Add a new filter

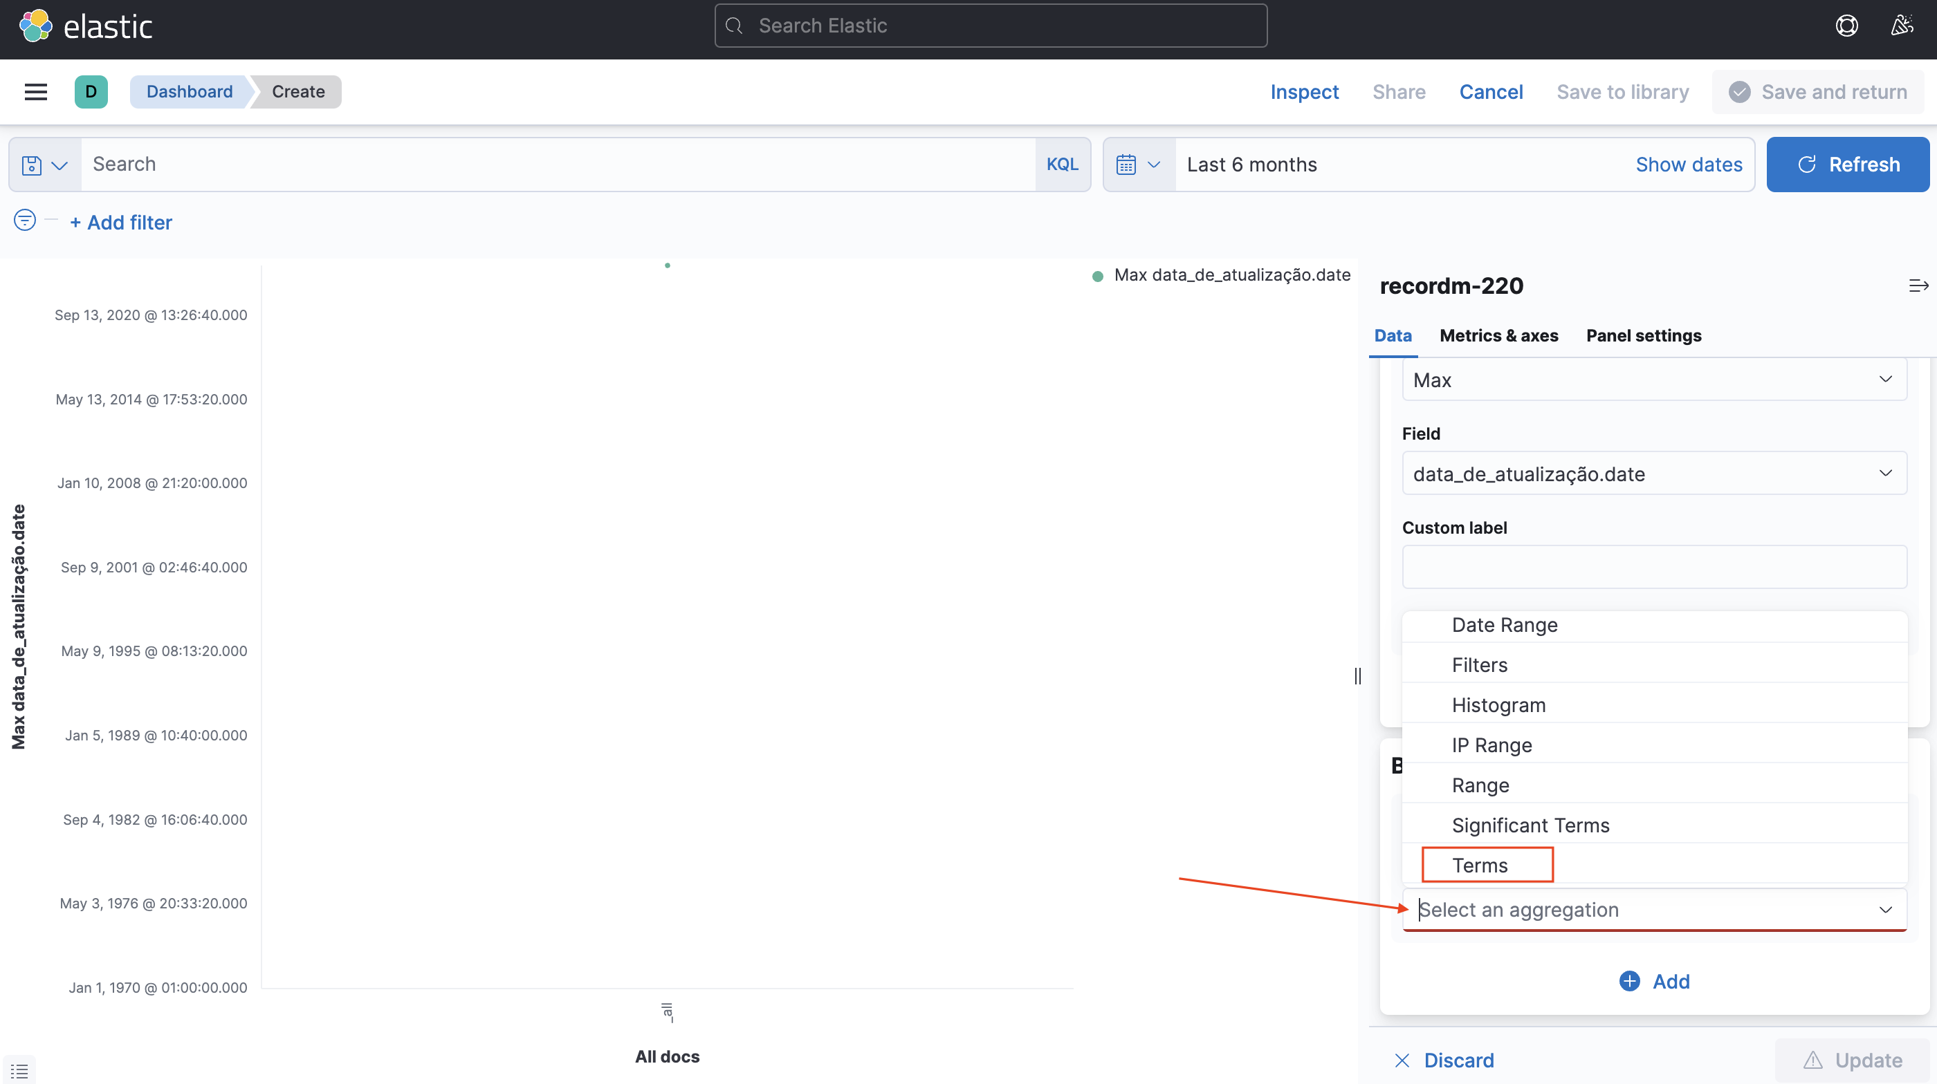[x=121, y=223]
